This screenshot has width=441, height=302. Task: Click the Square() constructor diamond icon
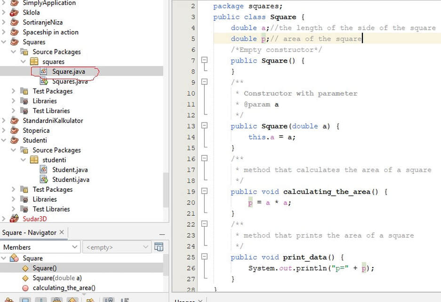click(25, 268)
